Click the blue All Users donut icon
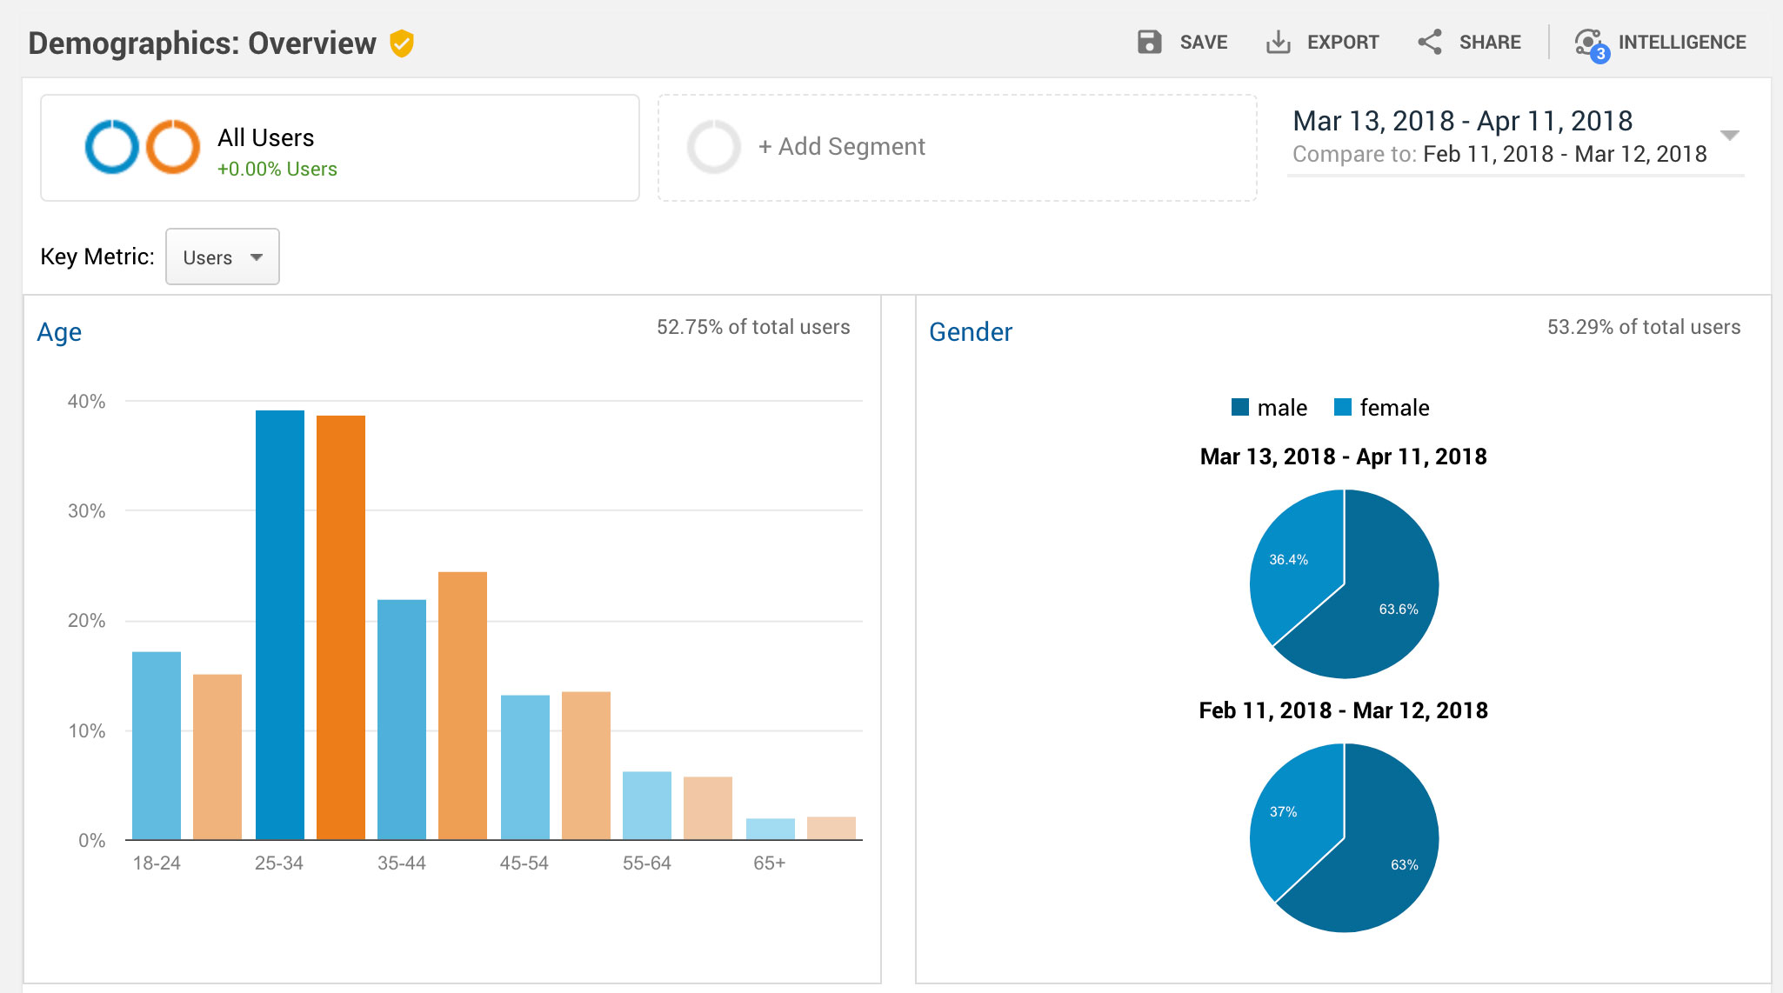Screen dimensions: 1783x993 (x=111, y=146)
